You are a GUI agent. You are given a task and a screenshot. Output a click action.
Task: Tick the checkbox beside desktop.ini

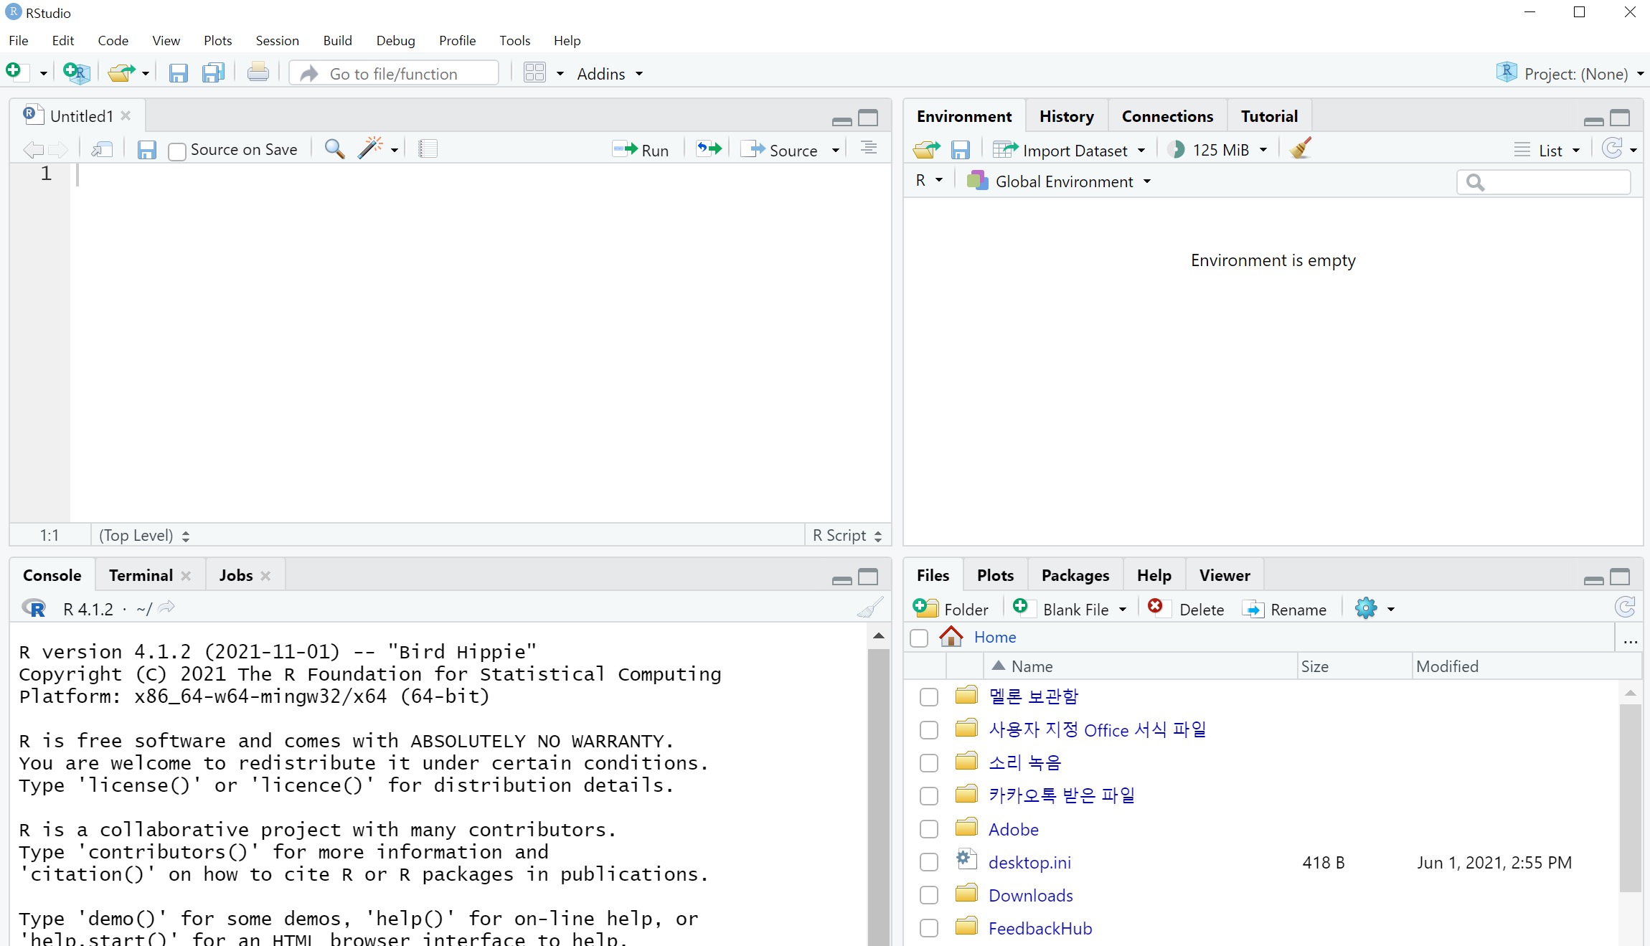(929, 862)
